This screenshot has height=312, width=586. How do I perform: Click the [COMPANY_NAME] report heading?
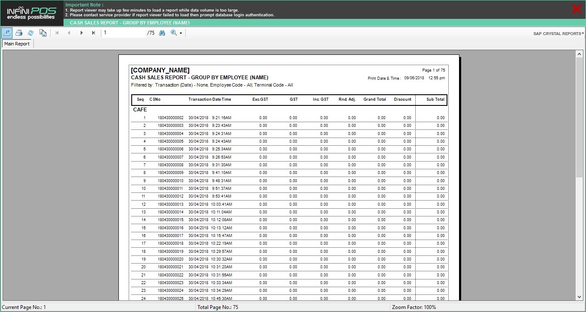tap(160, 70)
